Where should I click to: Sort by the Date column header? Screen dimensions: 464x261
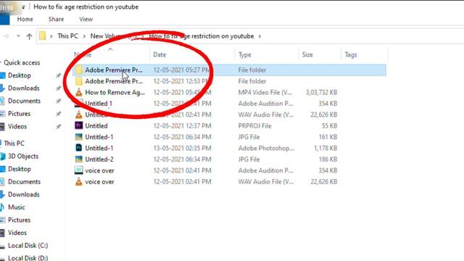click(x=159, y=55)
